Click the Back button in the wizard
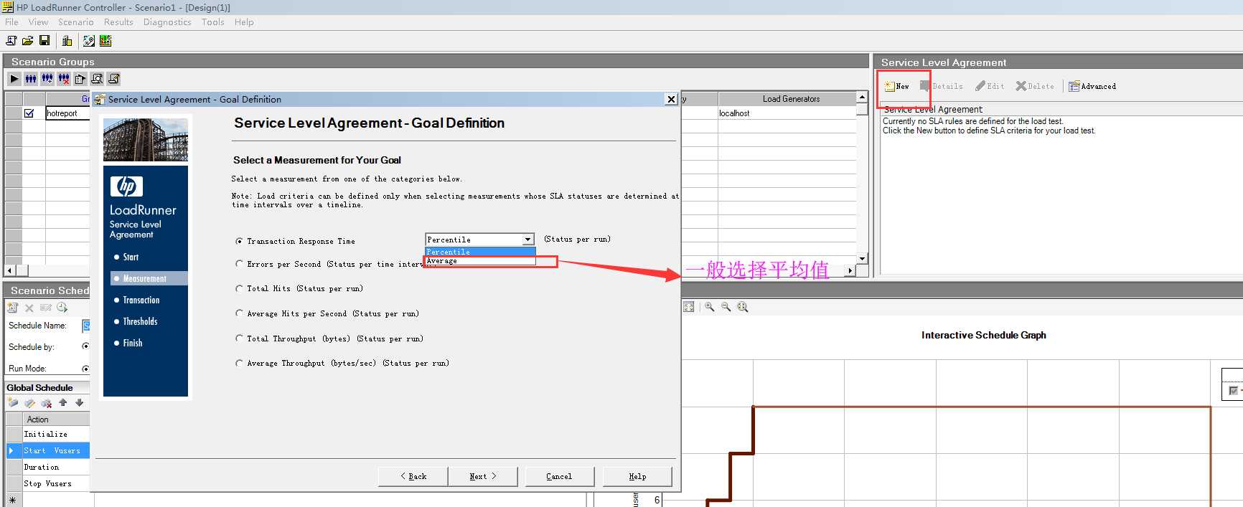The height and width of the screenshot is (507, 1243). point(413,476)
